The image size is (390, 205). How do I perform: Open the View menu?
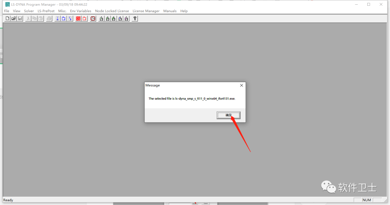tap(17, 11)
